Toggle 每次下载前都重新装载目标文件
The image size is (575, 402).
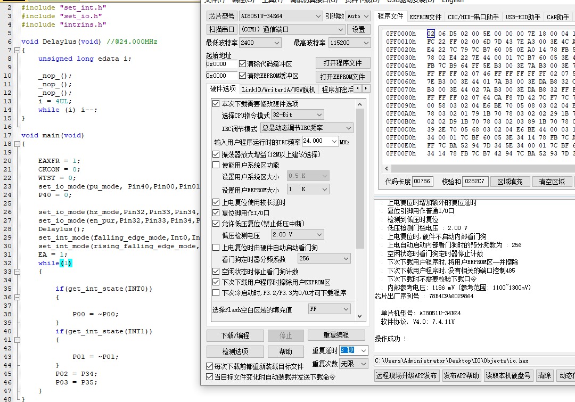(209, 366)
